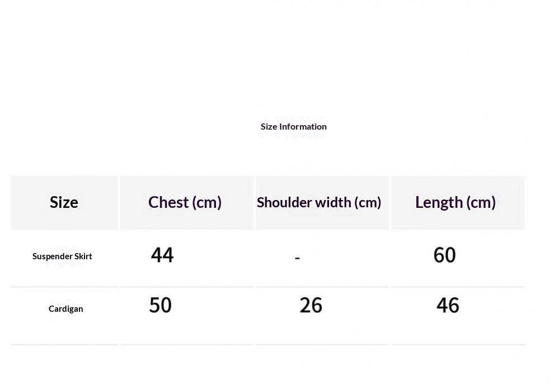Click the divider line beneath the dash cell
Viewport: 554px width, 390px height.
pos(322,287)
